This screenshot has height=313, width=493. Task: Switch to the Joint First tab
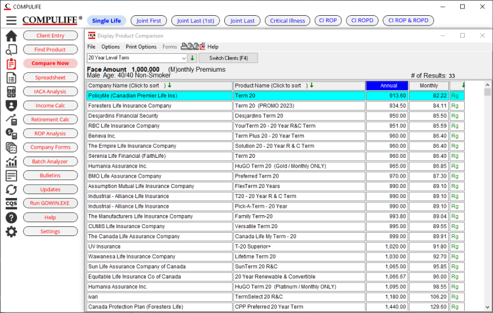149,21
